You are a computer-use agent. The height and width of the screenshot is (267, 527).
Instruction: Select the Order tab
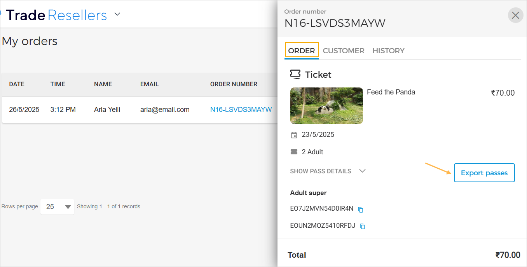(x=302, y=51)
